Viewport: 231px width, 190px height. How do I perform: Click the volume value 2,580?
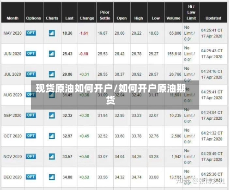point(176,136)
